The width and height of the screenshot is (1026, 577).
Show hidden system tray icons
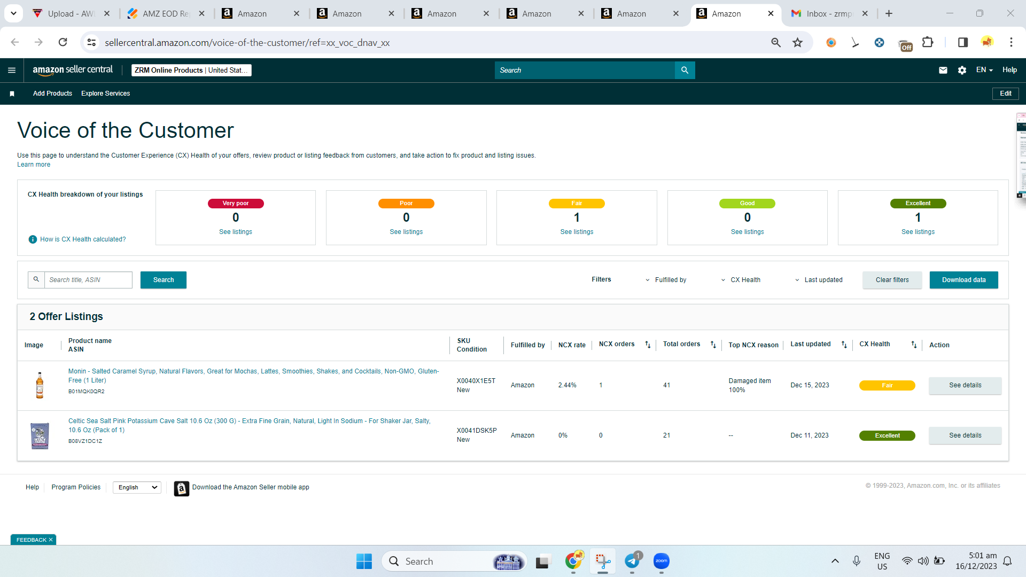[x=835, y=561]
